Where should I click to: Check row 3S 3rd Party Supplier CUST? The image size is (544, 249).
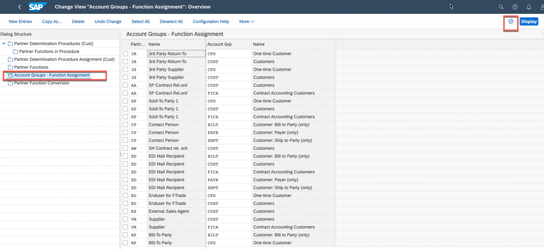[125, 78]
